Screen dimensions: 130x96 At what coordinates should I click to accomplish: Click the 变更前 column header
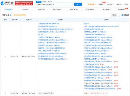pyautogui.click(x=60, y=20)
